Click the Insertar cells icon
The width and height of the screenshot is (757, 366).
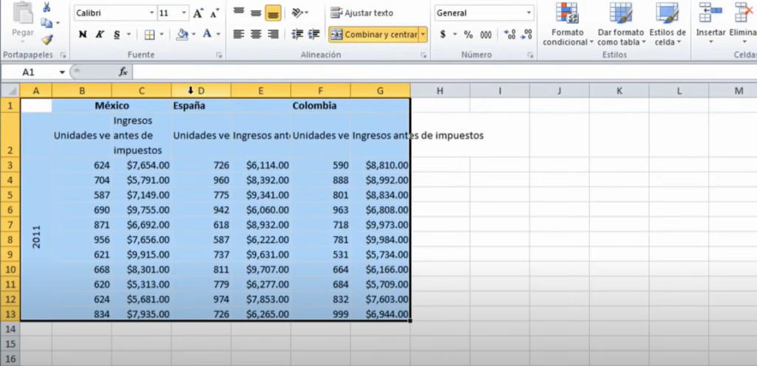pos(710,13)
